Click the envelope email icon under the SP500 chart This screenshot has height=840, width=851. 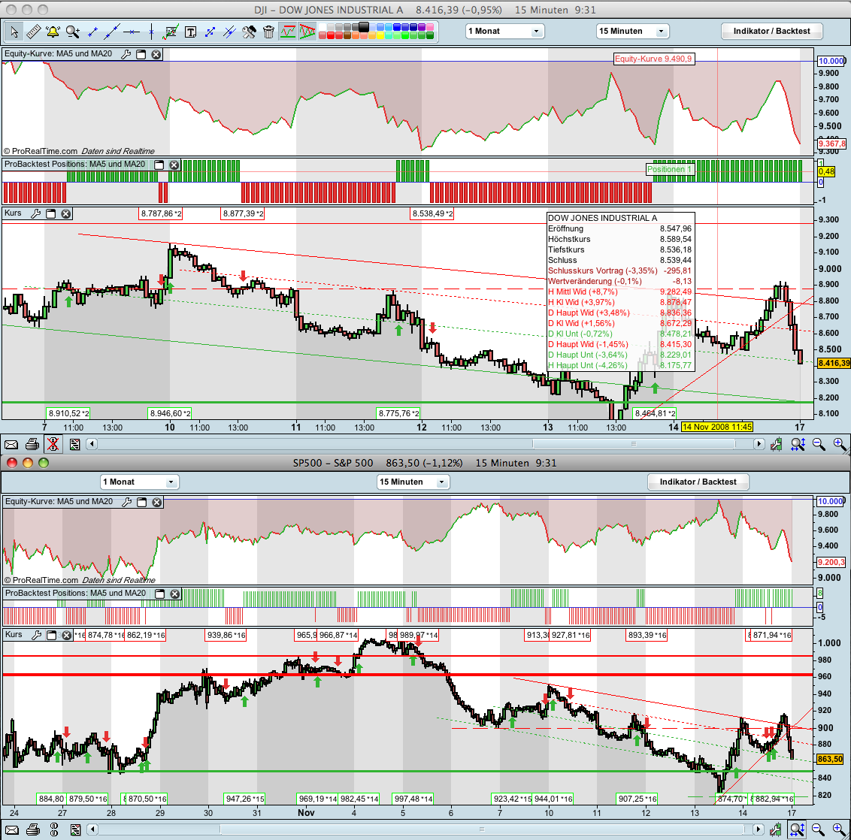point(11,829)
